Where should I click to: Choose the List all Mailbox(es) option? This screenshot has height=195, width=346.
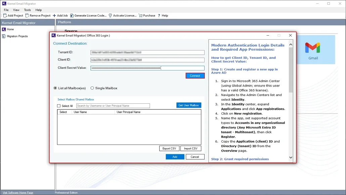[x=55, y=88]
